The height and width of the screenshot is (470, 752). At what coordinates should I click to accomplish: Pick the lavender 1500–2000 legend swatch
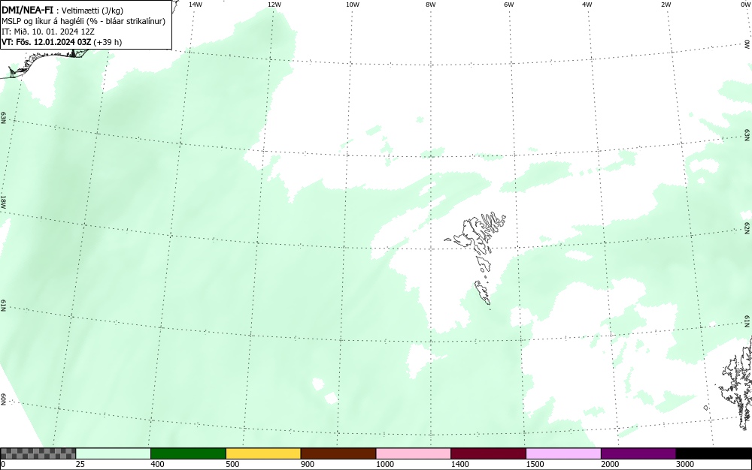tap(563, 453)
